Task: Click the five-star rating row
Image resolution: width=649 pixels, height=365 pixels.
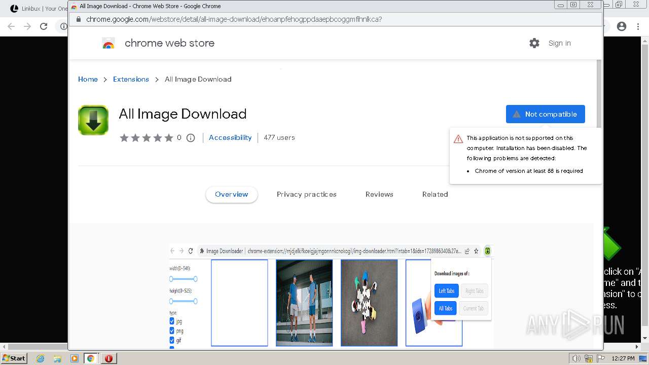Action: point(146,138)
